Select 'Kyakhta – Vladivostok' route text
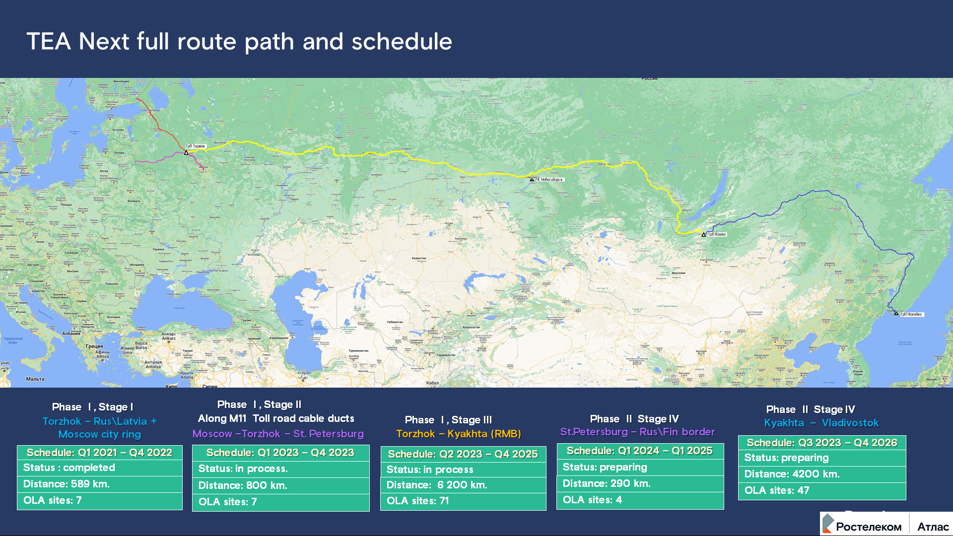 pos(821,423)
